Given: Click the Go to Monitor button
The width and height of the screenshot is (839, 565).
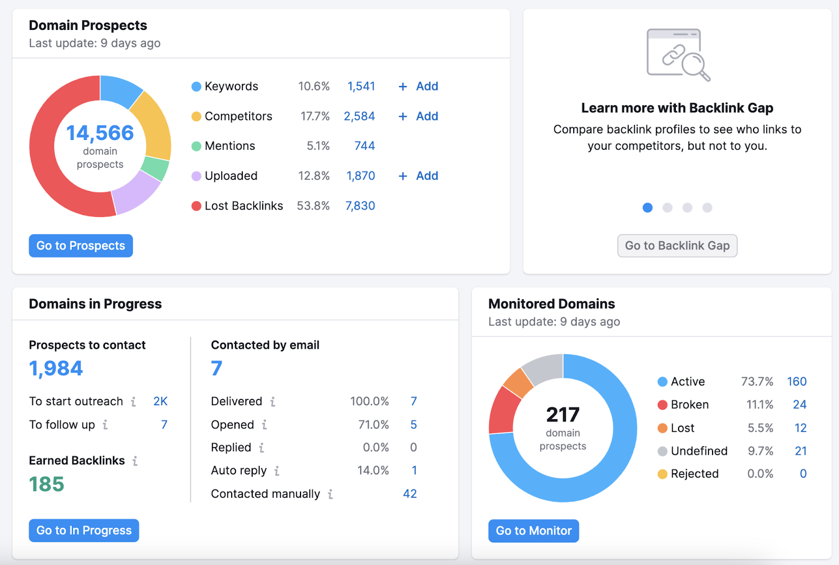Looking at the screenshot, I should pyautogui.click(x=533, y=530).
